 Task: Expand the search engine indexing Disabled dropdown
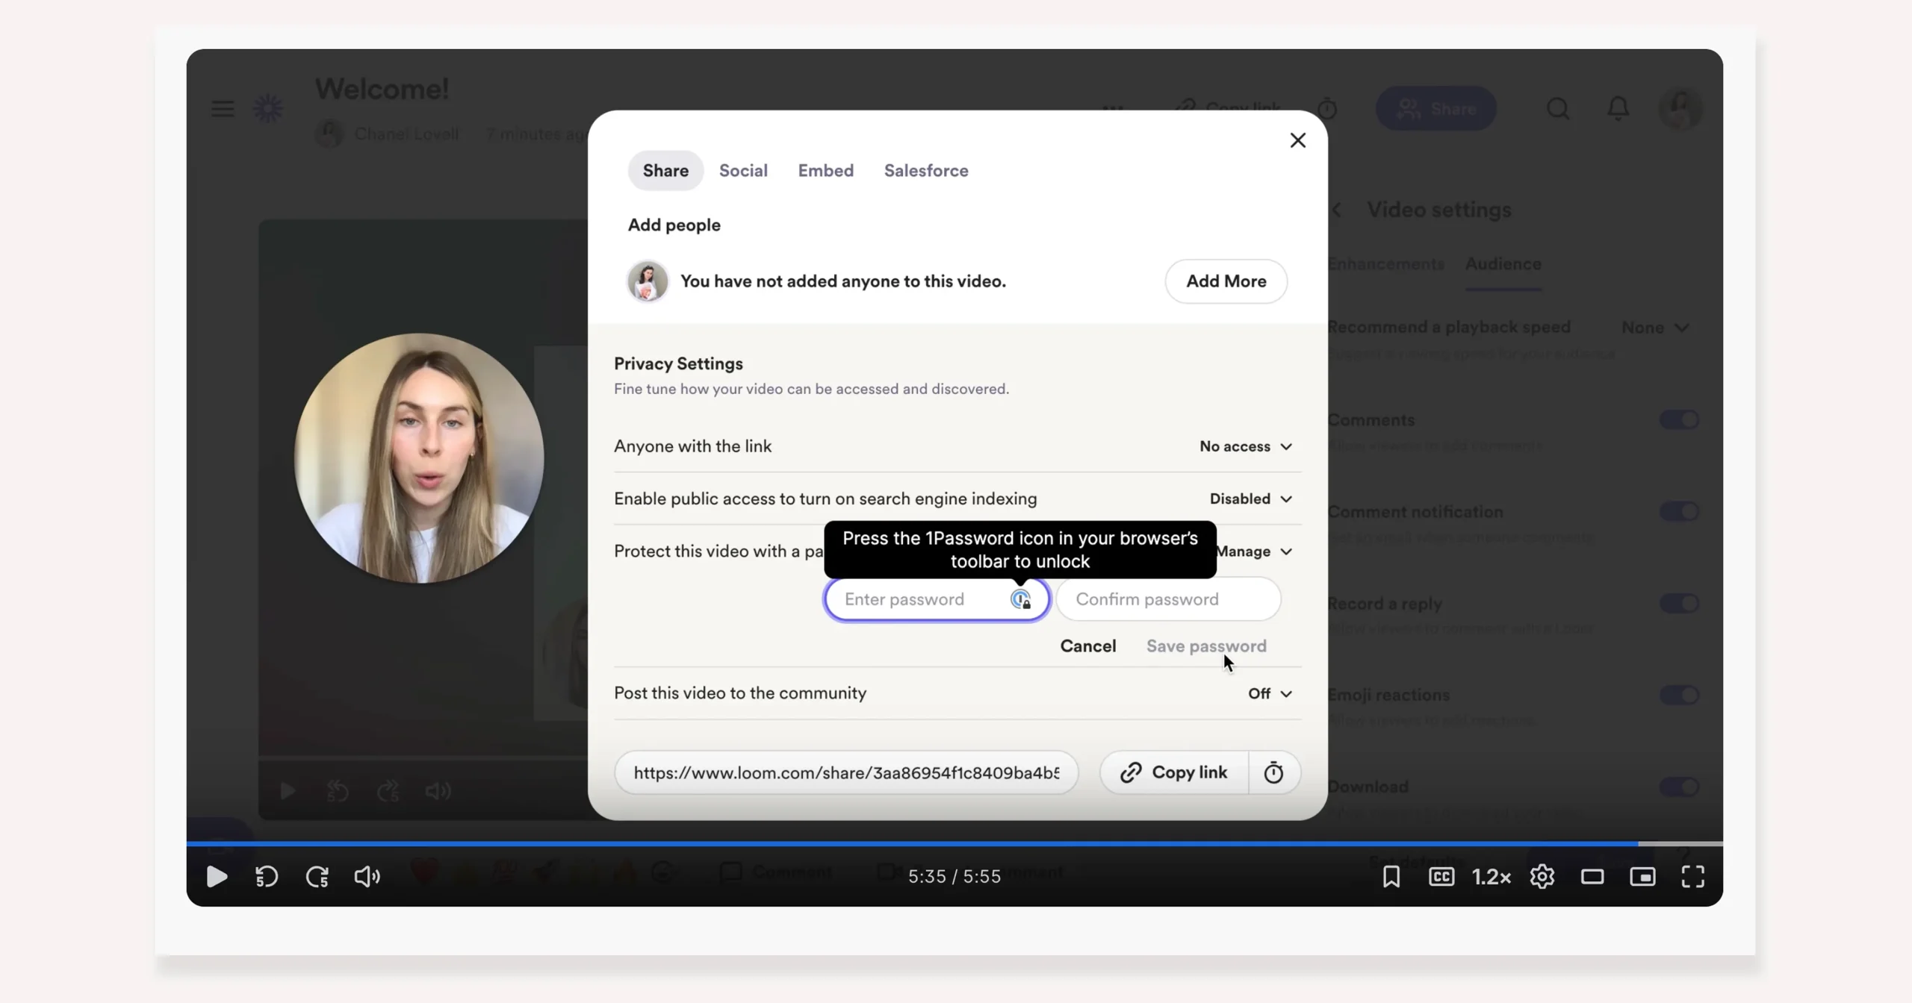click(x=1250, y=499)
